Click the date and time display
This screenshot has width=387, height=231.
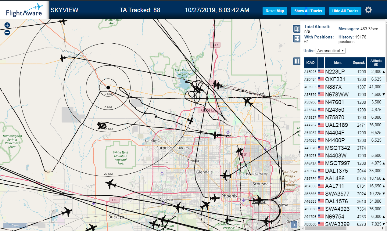[217, 10]
